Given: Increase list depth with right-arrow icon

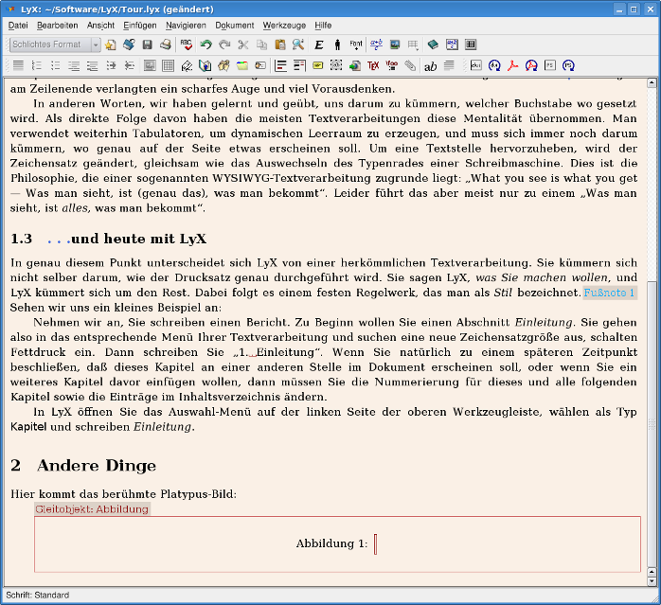Looking at the screenshot, I should (x=111, y=65).
